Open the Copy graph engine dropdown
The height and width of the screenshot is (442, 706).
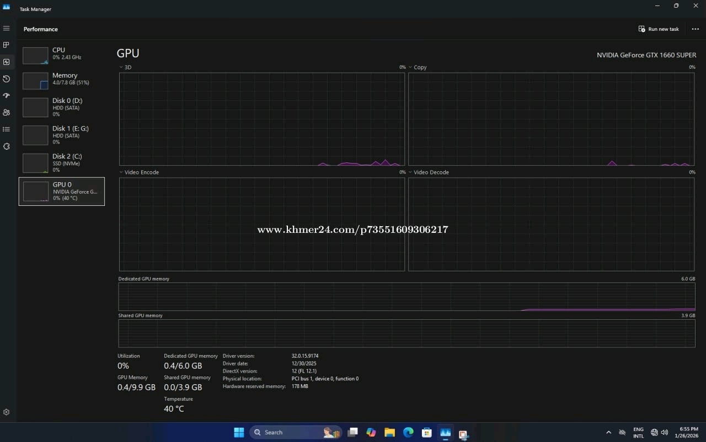pos(410,67)
